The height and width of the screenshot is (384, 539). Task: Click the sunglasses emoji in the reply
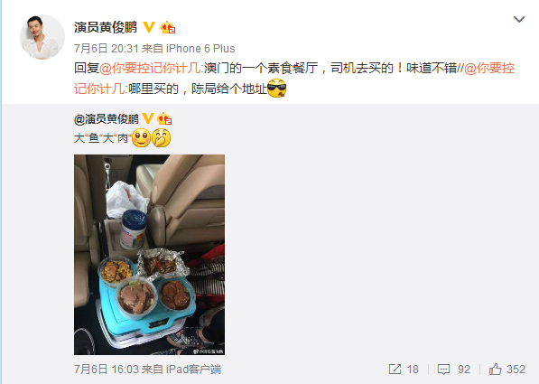[x=276, y=89]
